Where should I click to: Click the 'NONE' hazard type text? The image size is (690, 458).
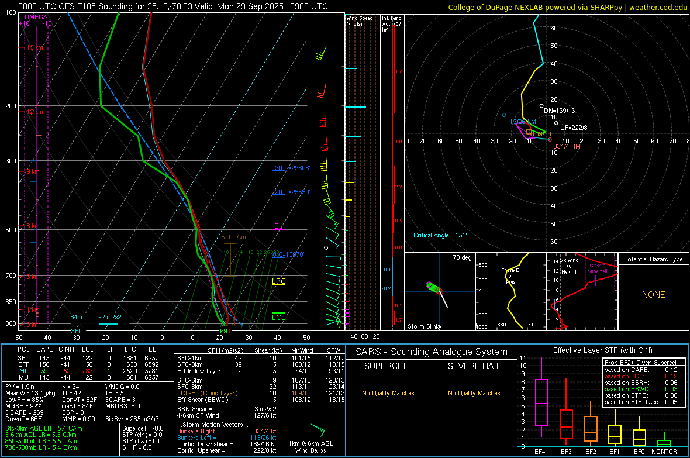click(x=654, y=295)
